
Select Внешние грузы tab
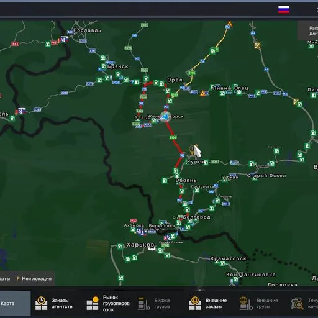[259, 303]
